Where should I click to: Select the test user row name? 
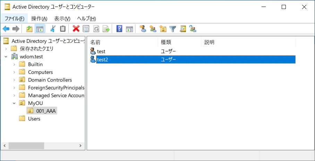tap(101, 51)
